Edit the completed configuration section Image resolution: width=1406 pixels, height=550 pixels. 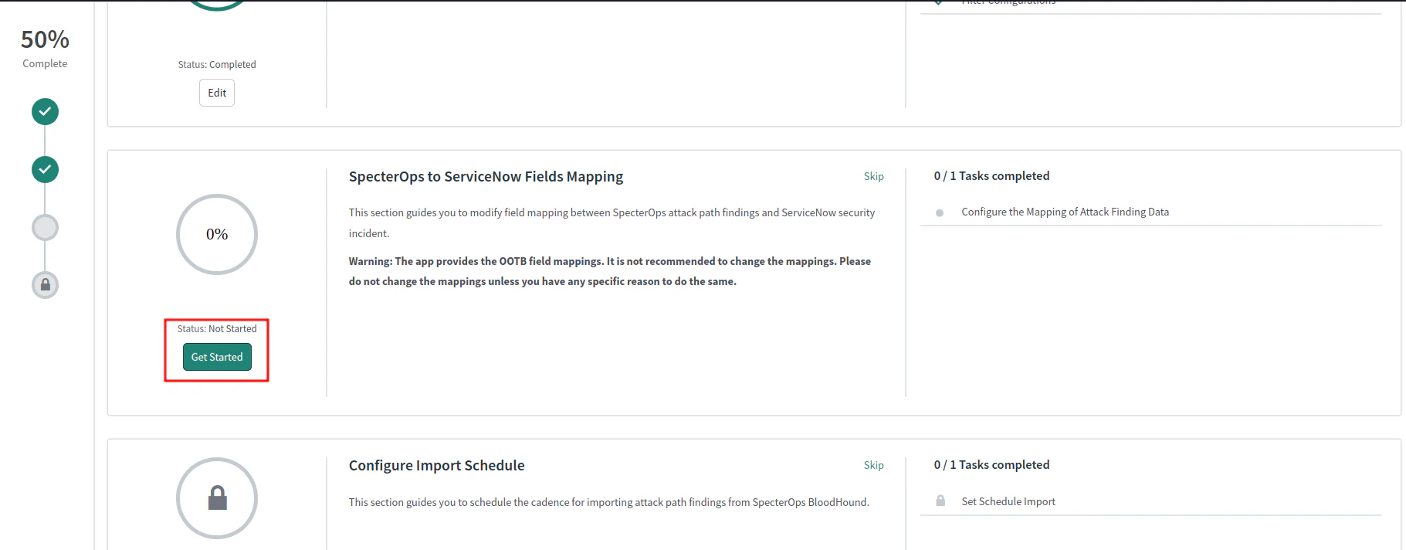(x=216, y=92)
